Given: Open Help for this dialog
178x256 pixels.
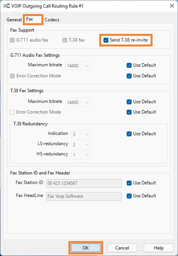Looking at the screenshot, I should tap(159, 248).
